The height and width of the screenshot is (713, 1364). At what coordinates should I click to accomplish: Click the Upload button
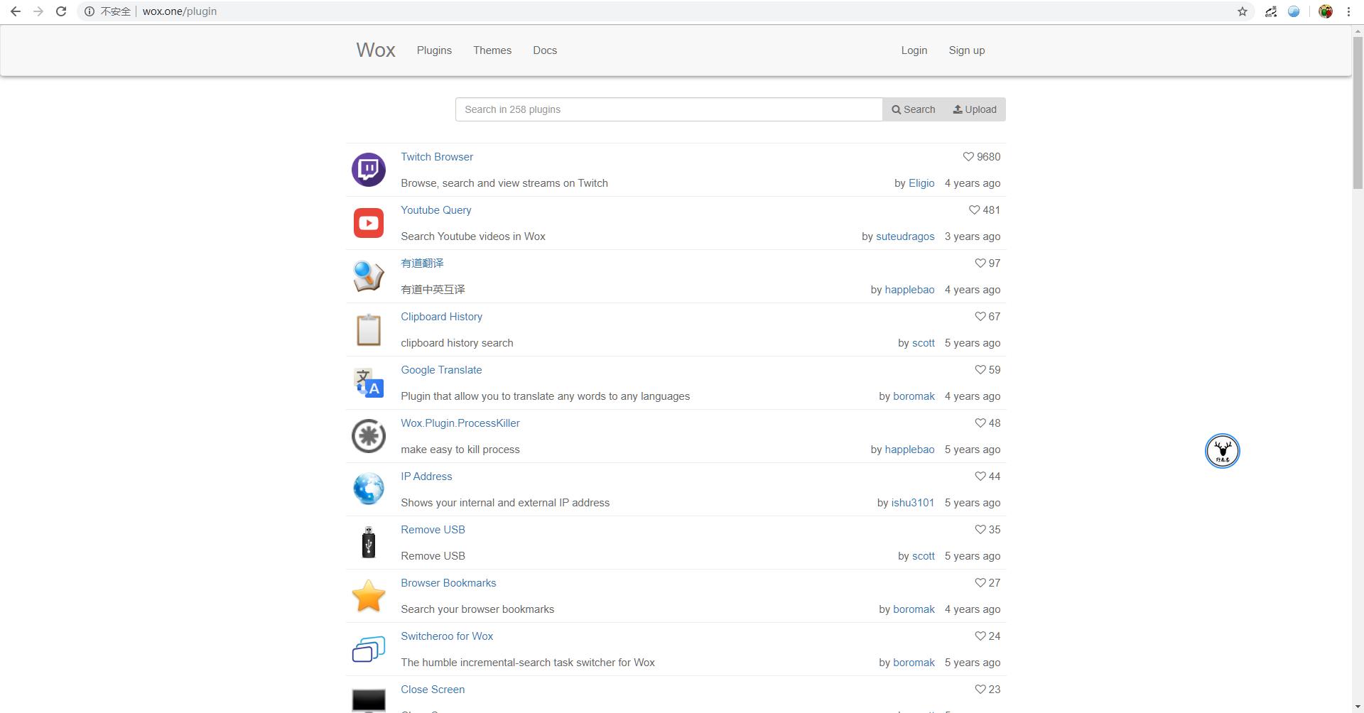coord(975,109)
